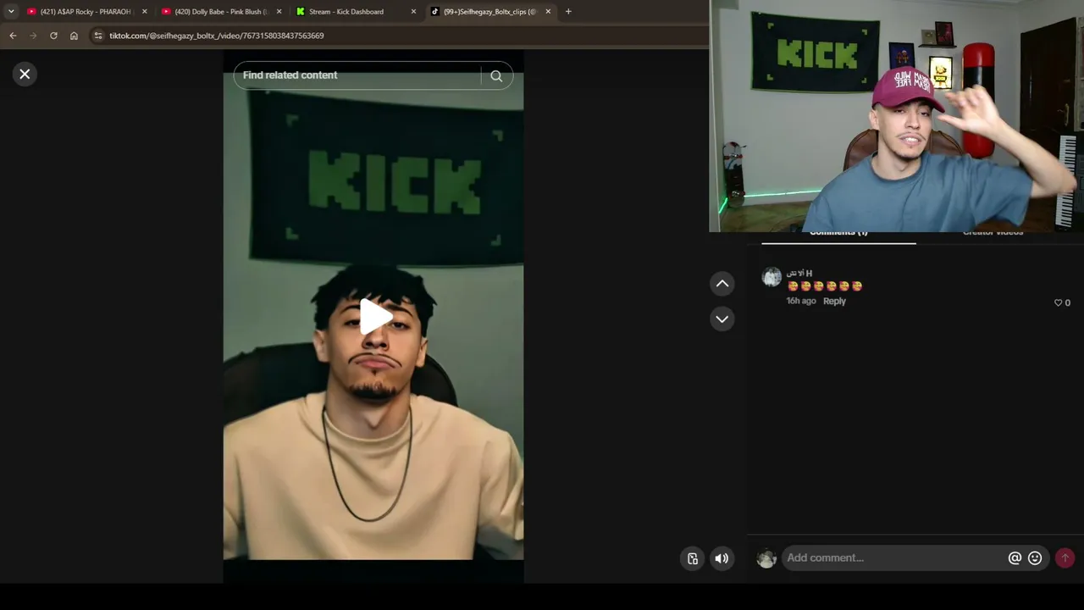The height and width of the screenshot is (610, 1084).
Task: Close the Dolly Babe - Pink Blush tab
Action: pos(279,12)
